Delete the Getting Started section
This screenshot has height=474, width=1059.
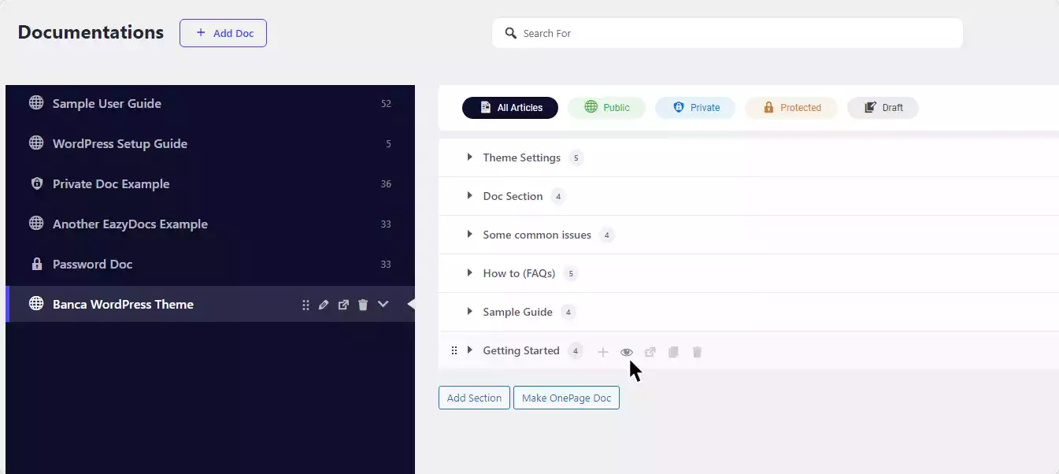pos(697,352)
